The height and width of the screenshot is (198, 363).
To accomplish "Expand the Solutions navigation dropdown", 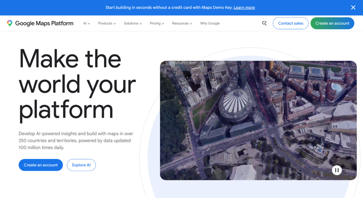I will (x=133, y=23).
